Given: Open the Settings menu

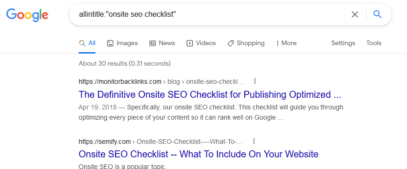Looking at the screenshot, I should (343, 43).
